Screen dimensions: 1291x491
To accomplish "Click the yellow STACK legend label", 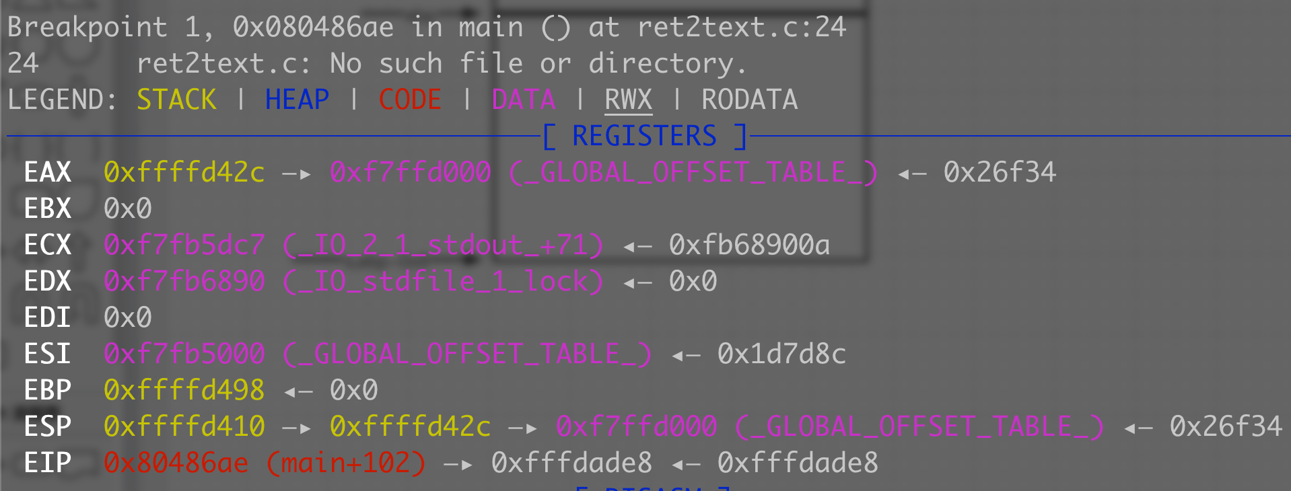I will 176,100.
